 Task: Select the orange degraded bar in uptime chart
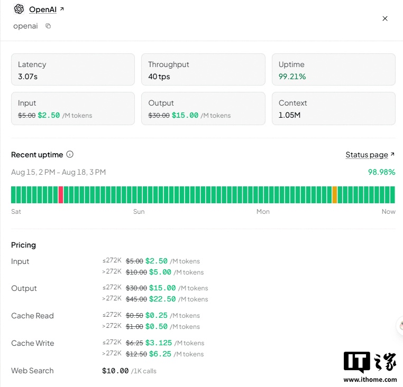(x=334, y=195)
